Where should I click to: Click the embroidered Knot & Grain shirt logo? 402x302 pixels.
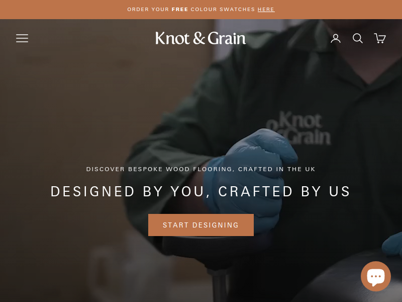pos(298,128)
